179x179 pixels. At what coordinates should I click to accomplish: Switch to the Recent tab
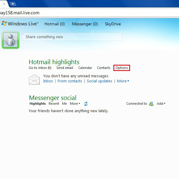[x=54, y=104]
